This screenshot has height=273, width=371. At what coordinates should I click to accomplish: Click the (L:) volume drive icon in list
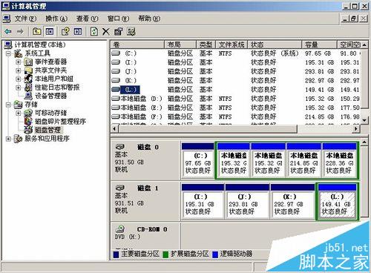(116, 89)
